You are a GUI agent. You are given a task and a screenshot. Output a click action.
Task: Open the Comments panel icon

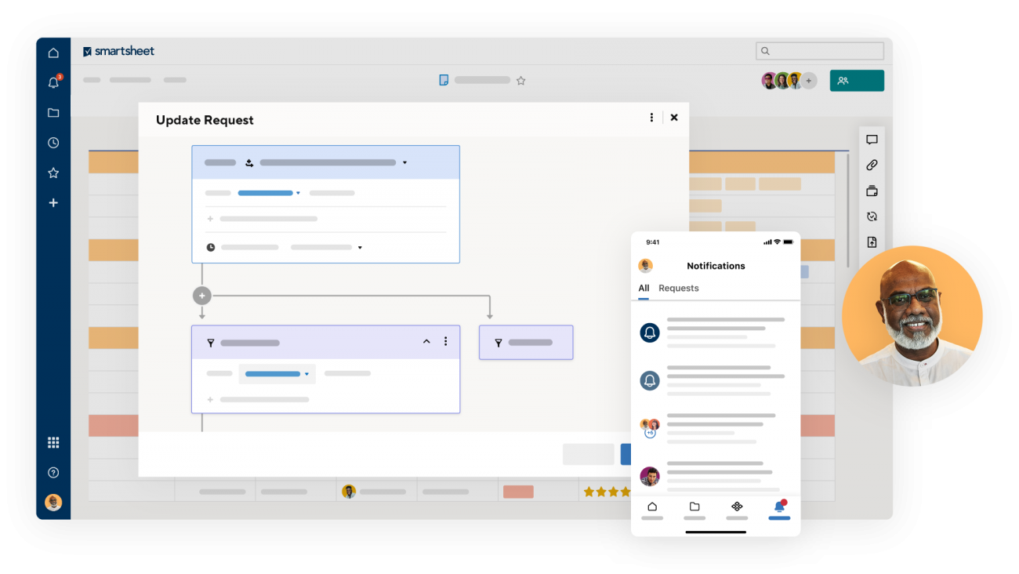pyautogui.click(x=872, y=140)
